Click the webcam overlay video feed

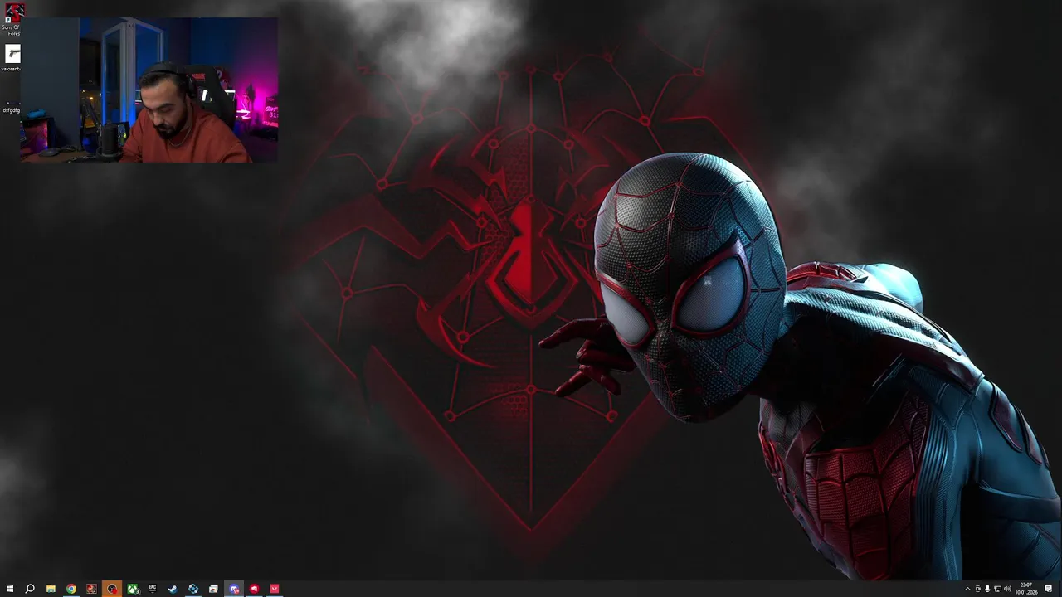click(x=149, y=90)
